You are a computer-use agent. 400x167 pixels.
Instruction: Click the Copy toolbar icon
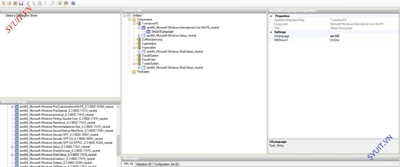coord(34,3)
